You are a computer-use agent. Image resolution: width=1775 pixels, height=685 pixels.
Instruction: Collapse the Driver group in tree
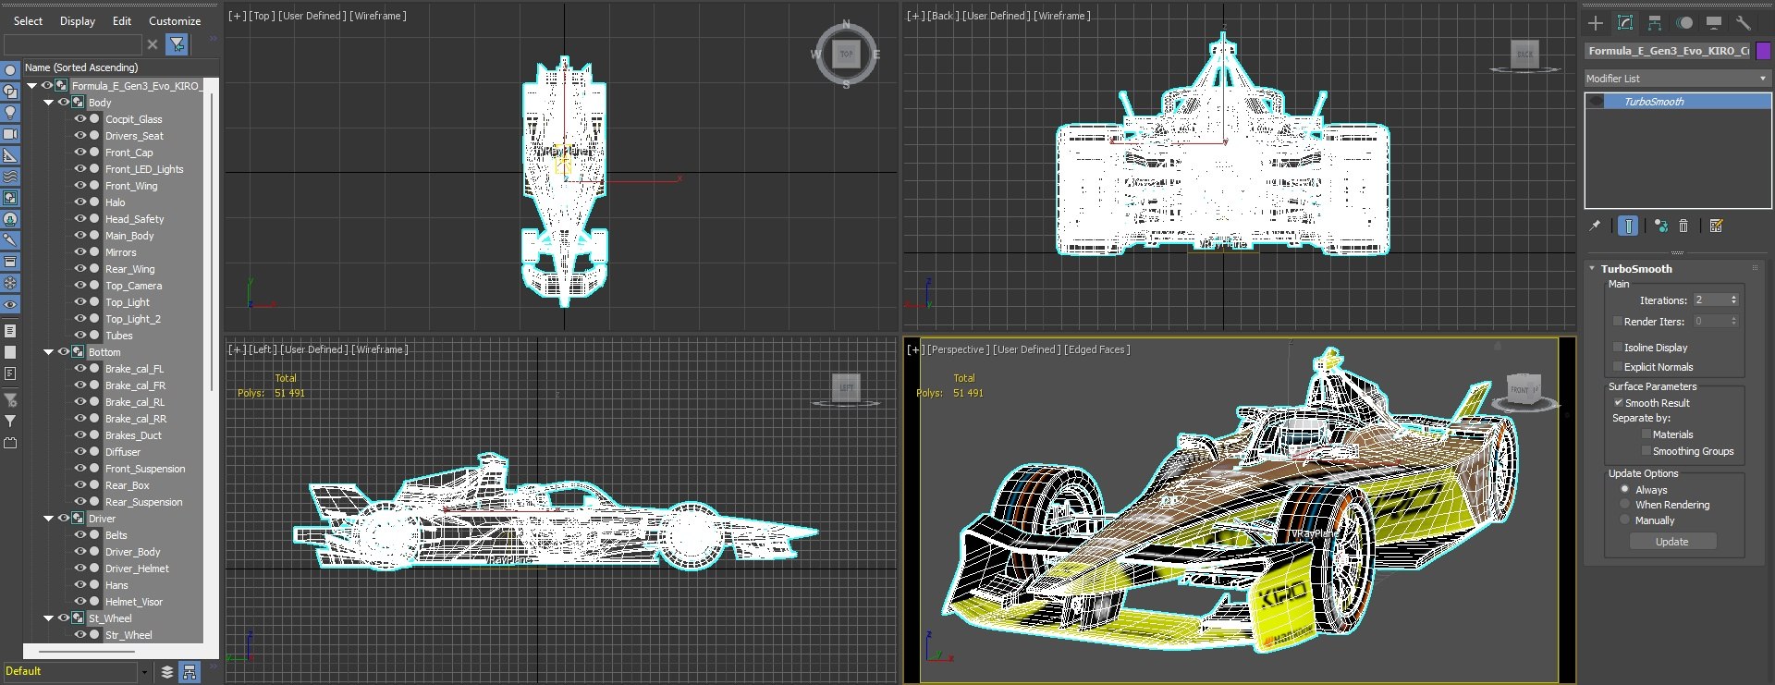point(48,519)
